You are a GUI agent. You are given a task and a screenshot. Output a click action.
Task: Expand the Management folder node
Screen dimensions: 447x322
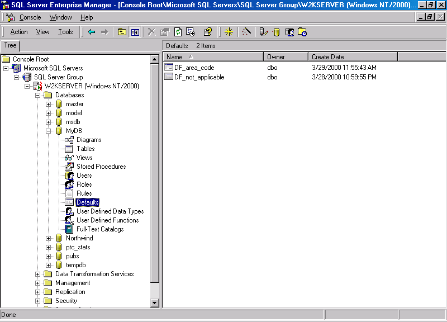(37, 283)
